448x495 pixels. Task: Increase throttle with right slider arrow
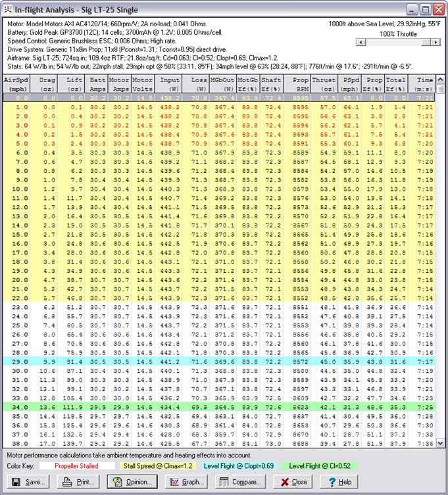click(436, 42)
